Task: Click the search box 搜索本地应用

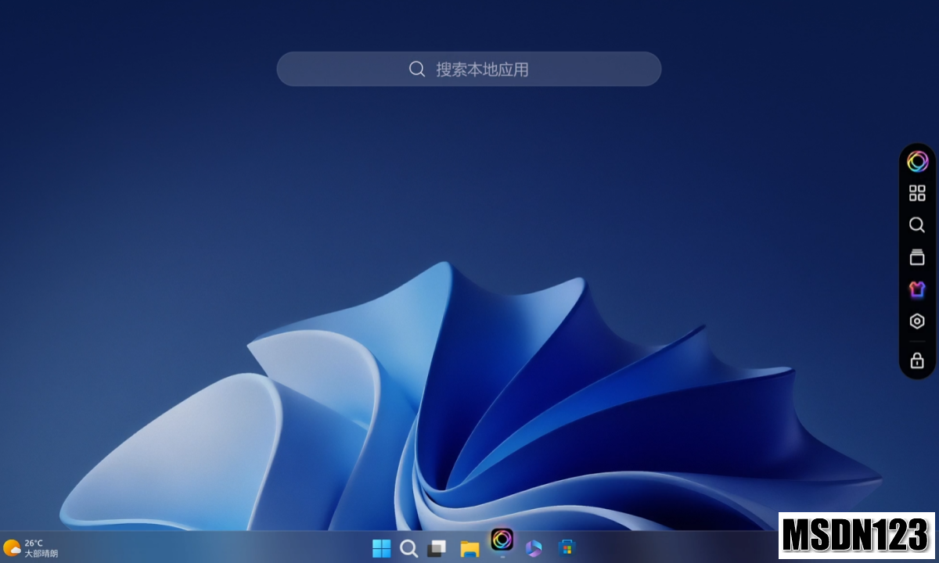Action: tap(469, 69)
